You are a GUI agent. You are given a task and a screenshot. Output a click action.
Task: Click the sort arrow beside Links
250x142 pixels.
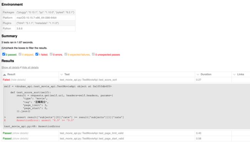tap(234, 74)
